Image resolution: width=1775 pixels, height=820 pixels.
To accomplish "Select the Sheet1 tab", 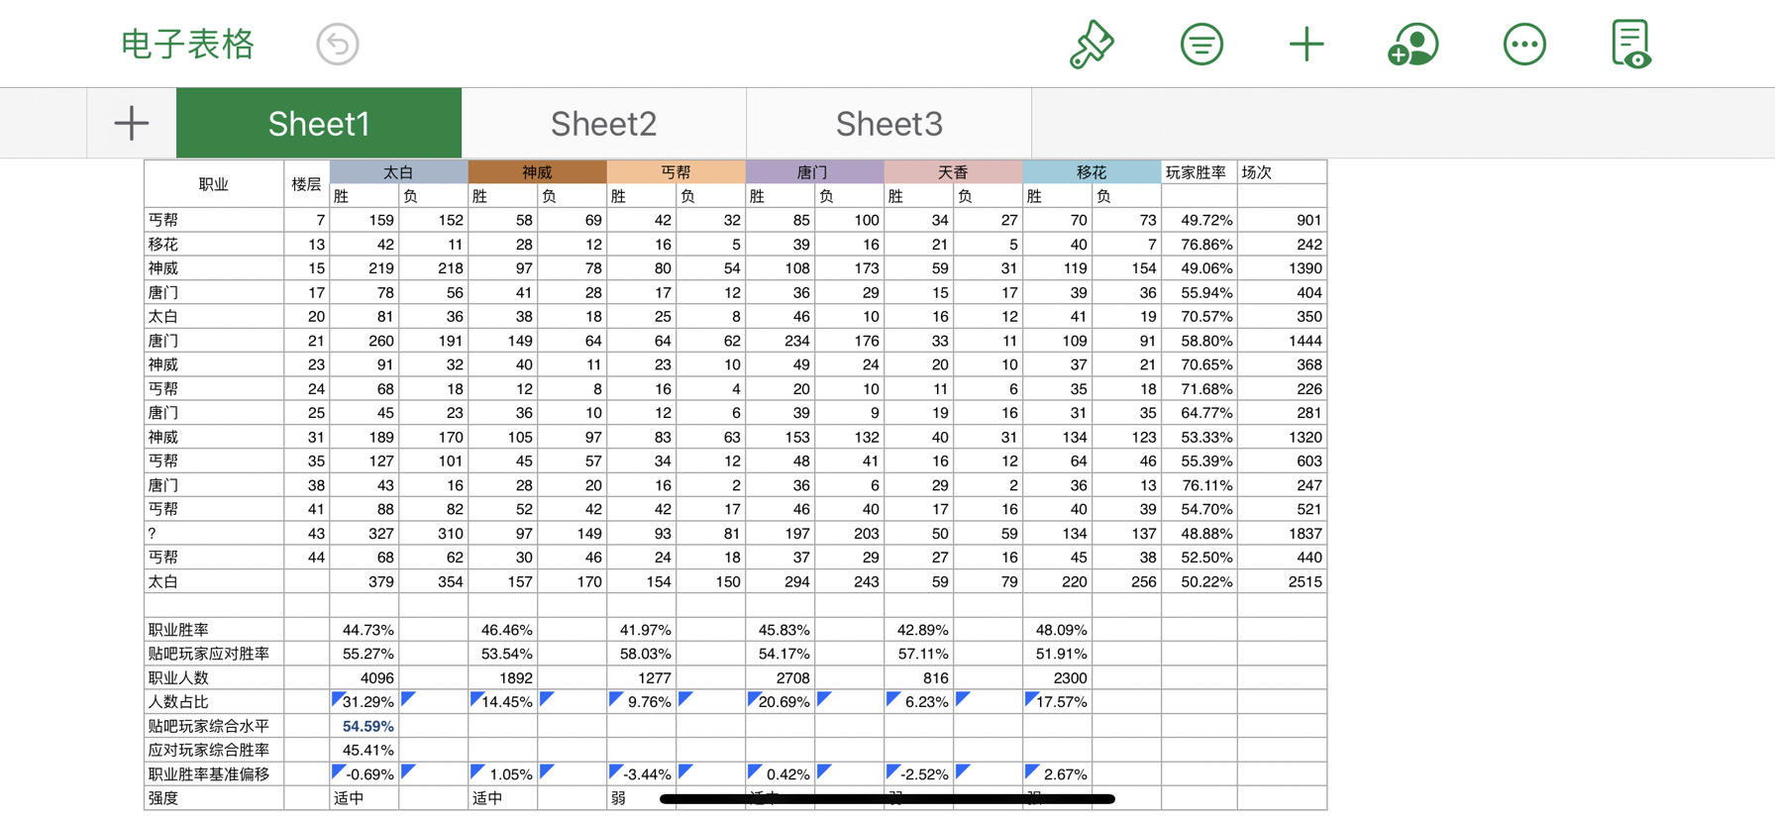I will (x=319, y=124).
